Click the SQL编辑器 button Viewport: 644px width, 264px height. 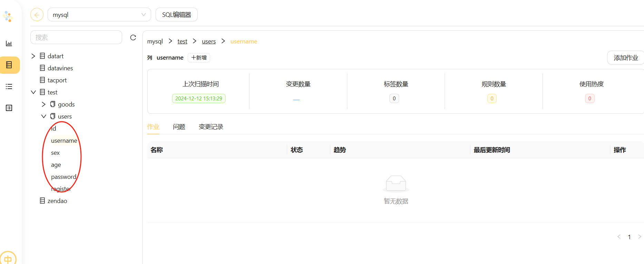(176, 15)
